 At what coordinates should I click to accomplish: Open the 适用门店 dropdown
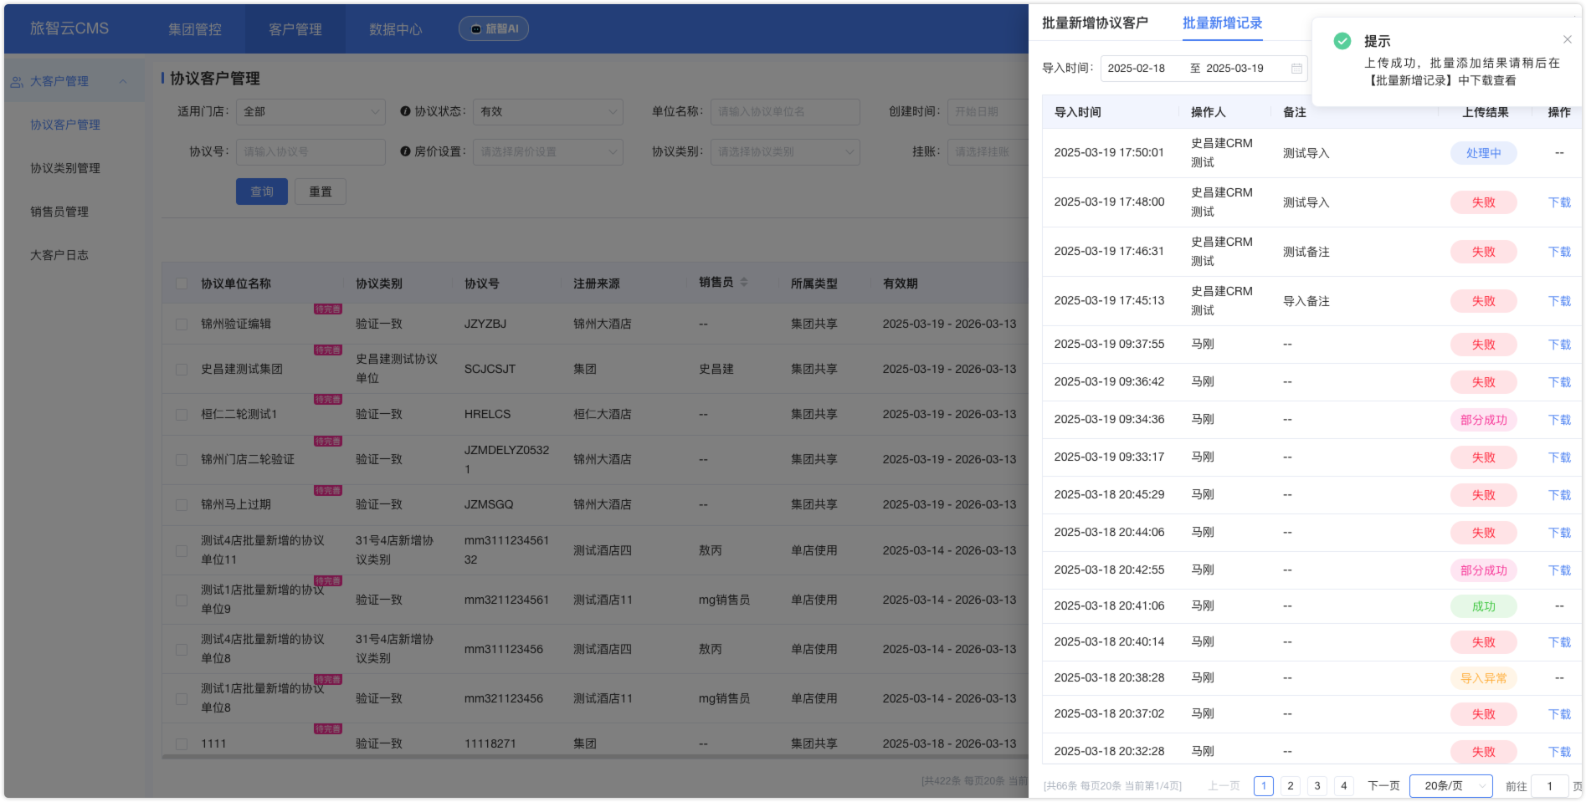(x=311, y=112)
